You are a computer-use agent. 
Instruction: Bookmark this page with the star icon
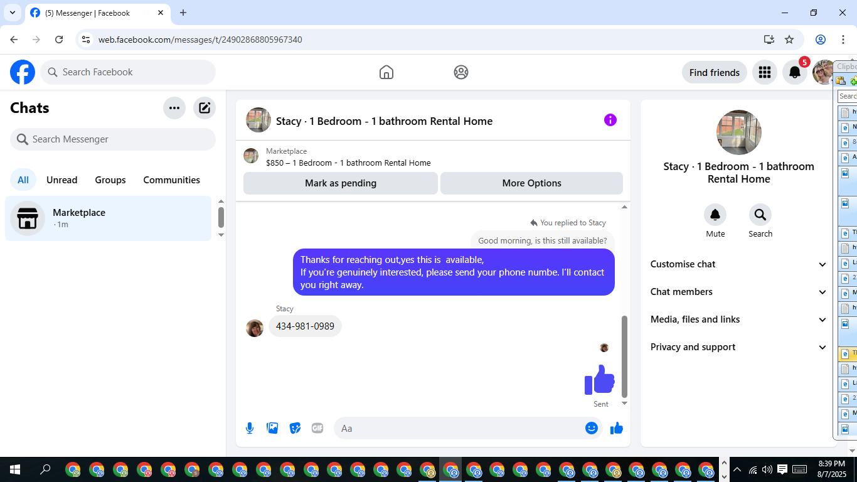click(789, 40)
